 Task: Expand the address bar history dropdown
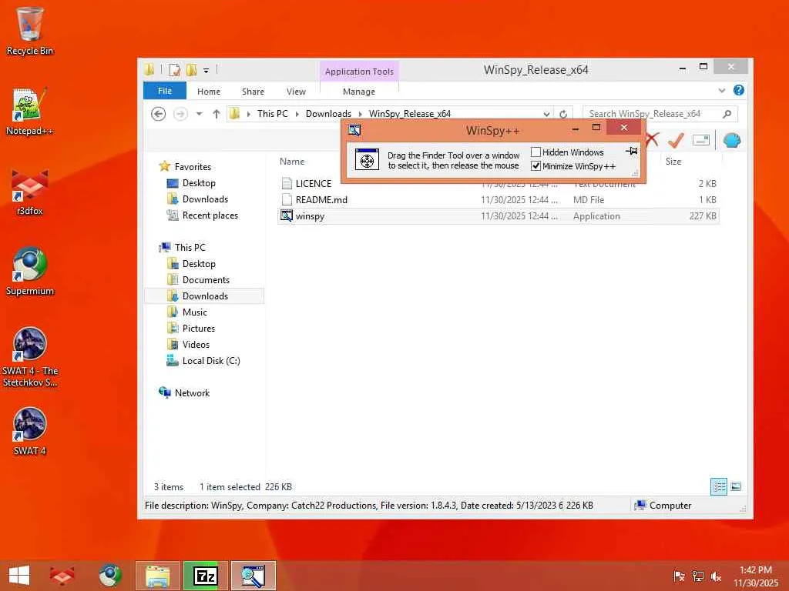point(546,114)
